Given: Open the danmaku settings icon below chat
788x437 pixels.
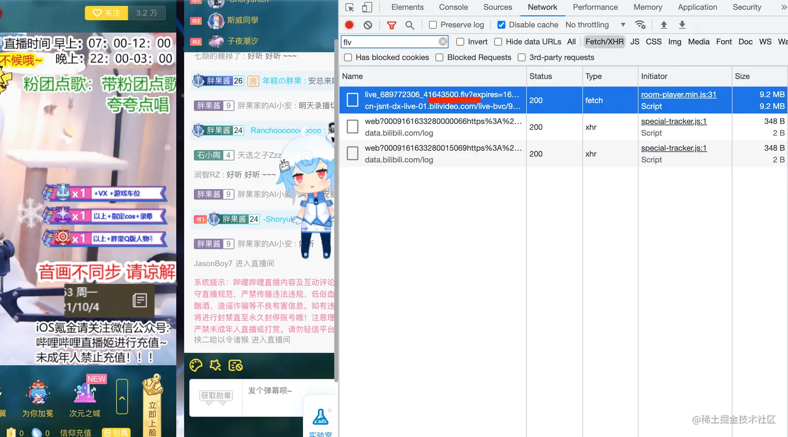Looking at the screenshot, I should 236,366.
